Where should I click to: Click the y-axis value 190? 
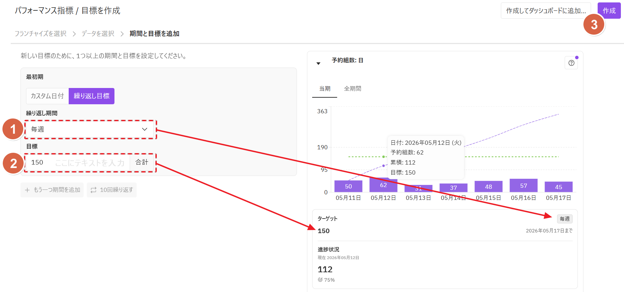[x=322, y=147]
